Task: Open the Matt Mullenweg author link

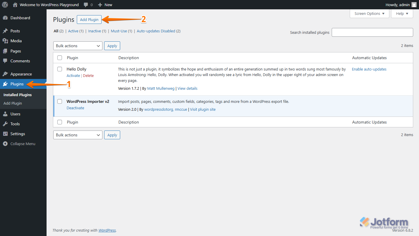Action: (x=161, y=88)
